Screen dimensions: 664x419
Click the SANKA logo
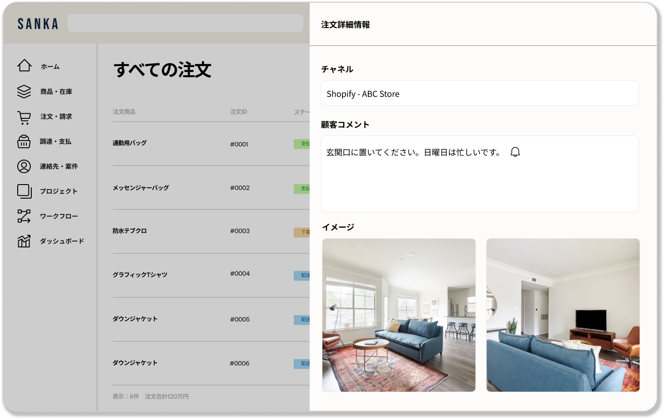tap(38, 24)
